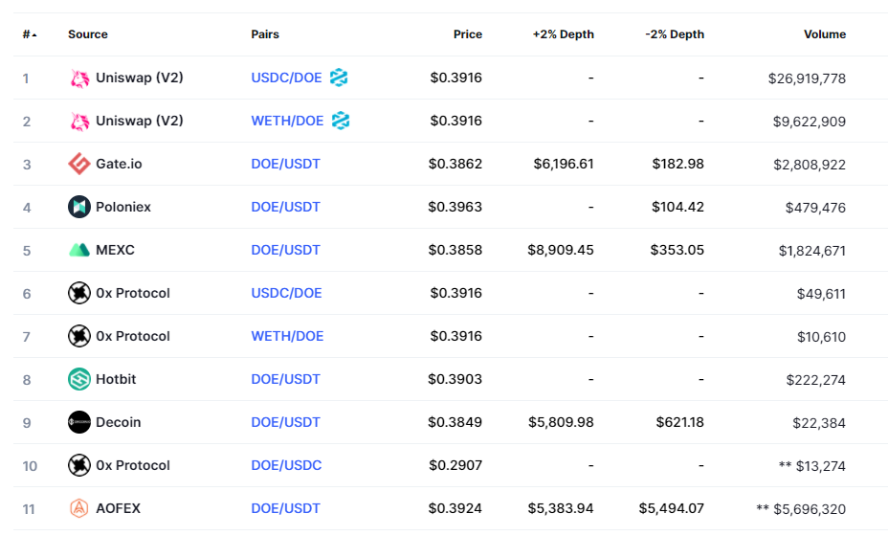This screenshot has width=888, height=536.
Task: Open the Hotbit DOE/USDT pair
Action: coord(285,379)
